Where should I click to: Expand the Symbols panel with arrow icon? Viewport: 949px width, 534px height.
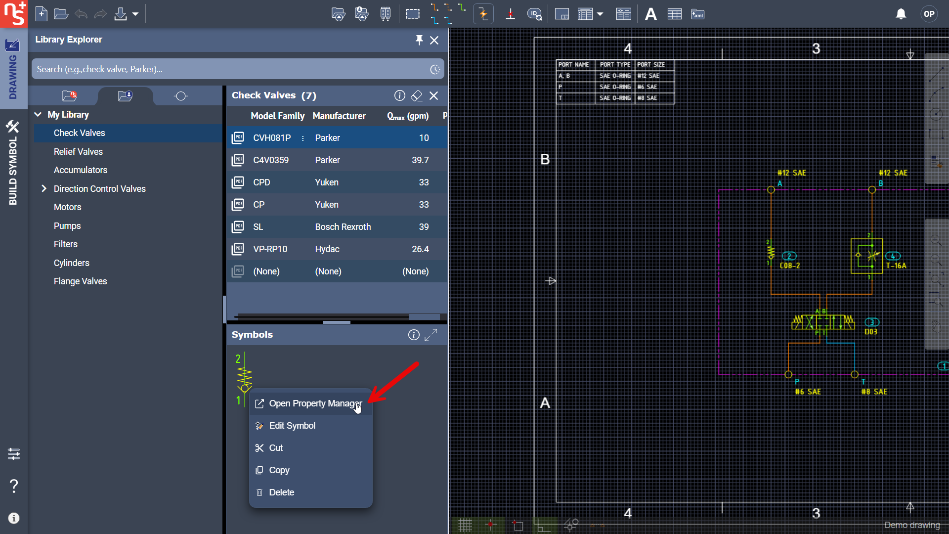pyautogui.click(x=431, y=335)
